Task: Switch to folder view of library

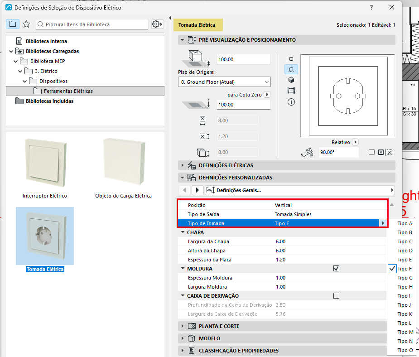Action: (13, 24)
